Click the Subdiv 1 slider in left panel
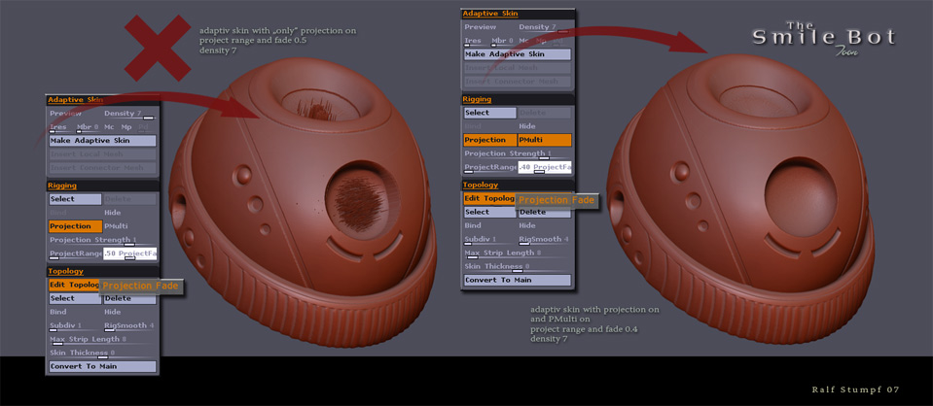The width and height of the screenshot is (933, 406). [75, 325]
